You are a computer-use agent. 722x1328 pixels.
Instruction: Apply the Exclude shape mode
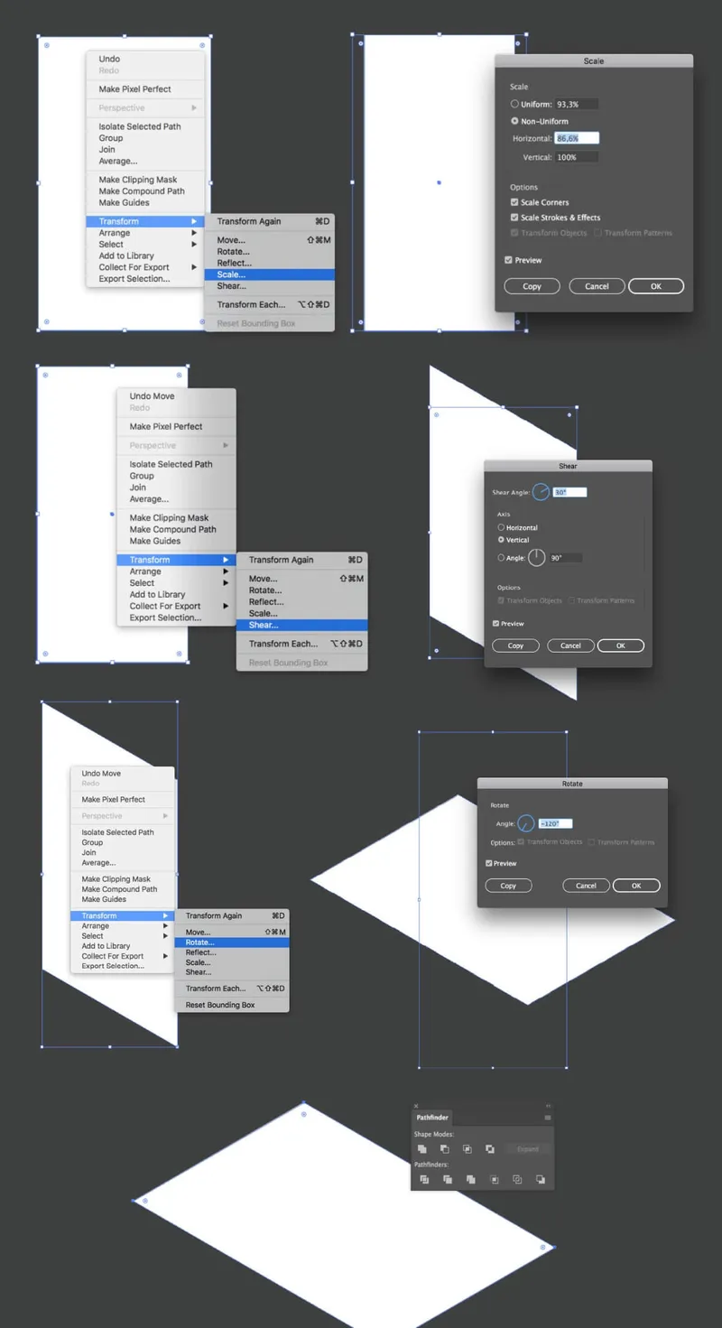[x=490, y=1149]
